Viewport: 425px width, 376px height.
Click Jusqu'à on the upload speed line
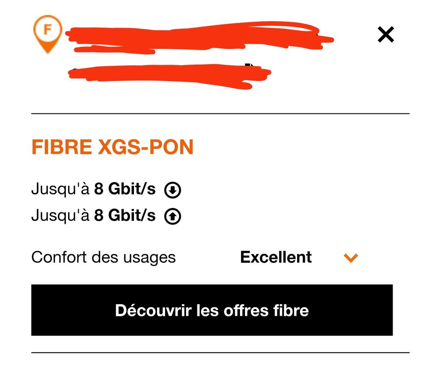60,216
